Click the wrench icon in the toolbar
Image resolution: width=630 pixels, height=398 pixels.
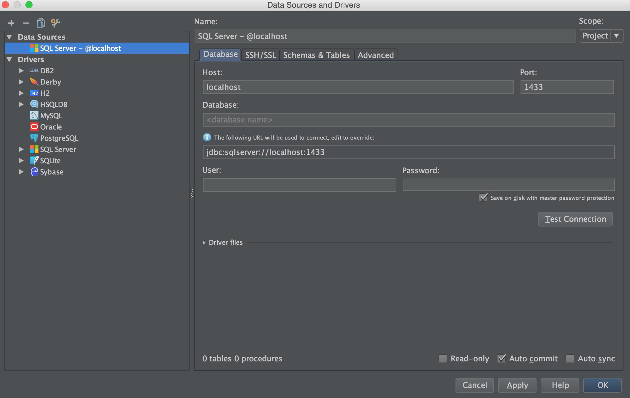(55, 23)
